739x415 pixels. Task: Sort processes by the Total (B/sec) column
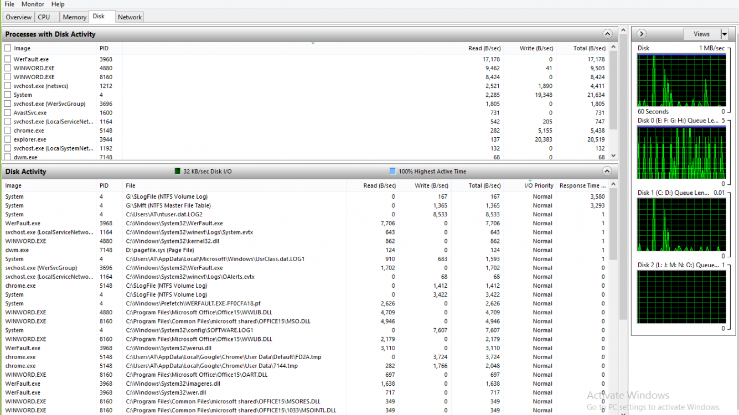point(589,48)
